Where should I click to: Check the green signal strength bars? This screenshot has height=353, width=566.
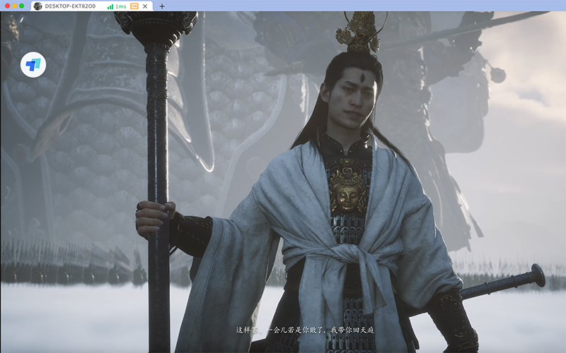(110, 6)
